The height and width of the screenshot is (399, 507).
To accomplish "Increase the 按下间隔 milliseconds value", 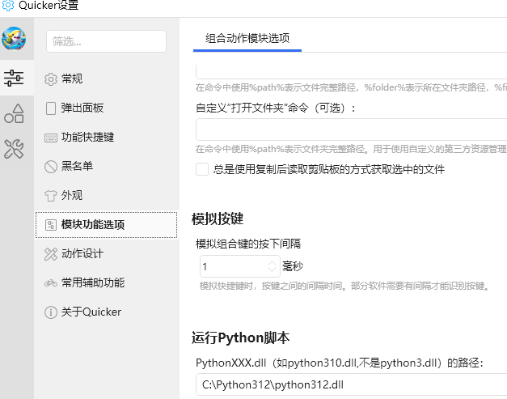I will click(x=272, y=263).
